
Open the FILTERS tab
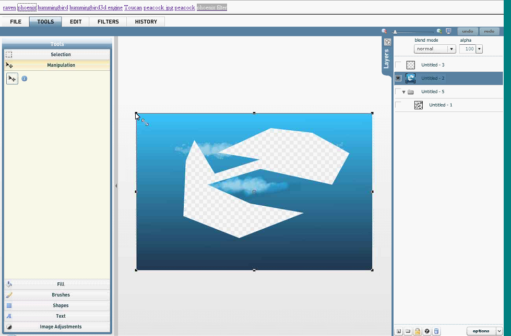(108, 21)
